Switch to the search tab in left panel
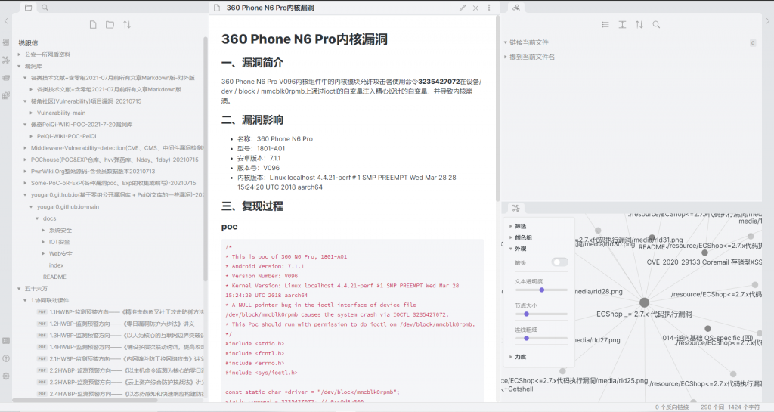The height and width of the screenshot is (412, 774). [x=45, y=8]
